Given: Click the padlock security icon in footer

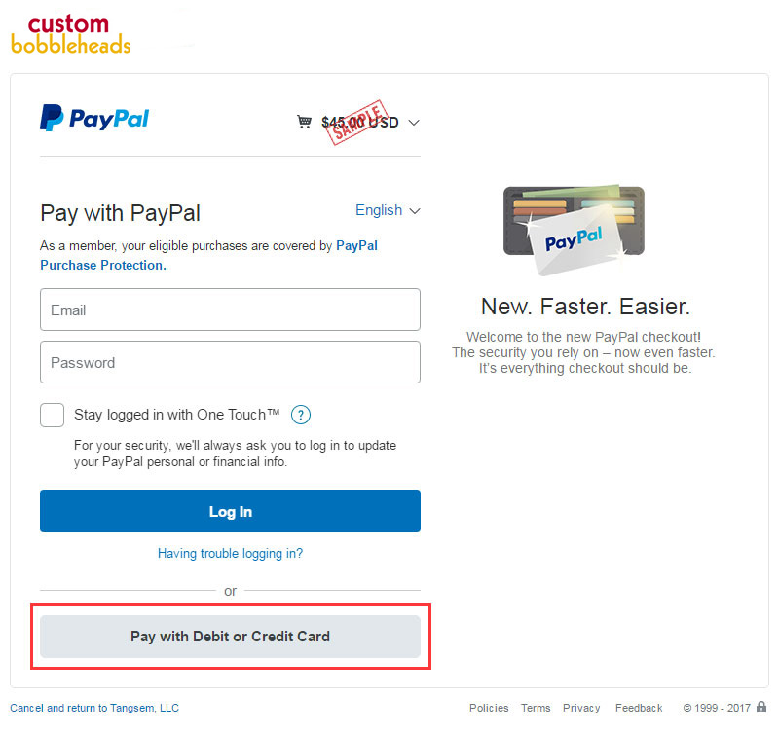Looking at the screenshot, I should tap(761, 707).
